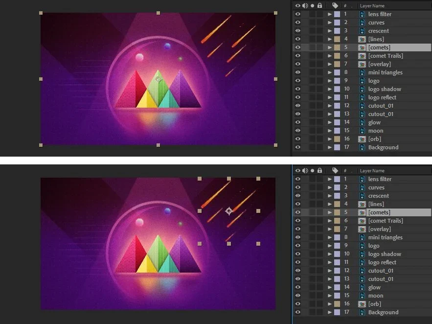Click the # column header in lower timeline
Viewport: 432px width, 324px height.
click(345, 170)
